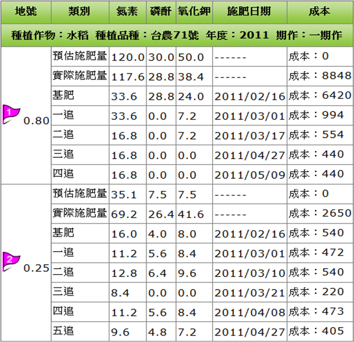Select plot area value 0.80
Viewport: 354px width, 342px height.
click(36, 121)
